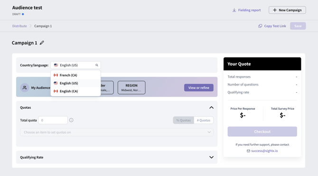The image size is (318, 176).
Task: Click the copy icon beside Copy Test Link
Action: click(x=260, y=26)
